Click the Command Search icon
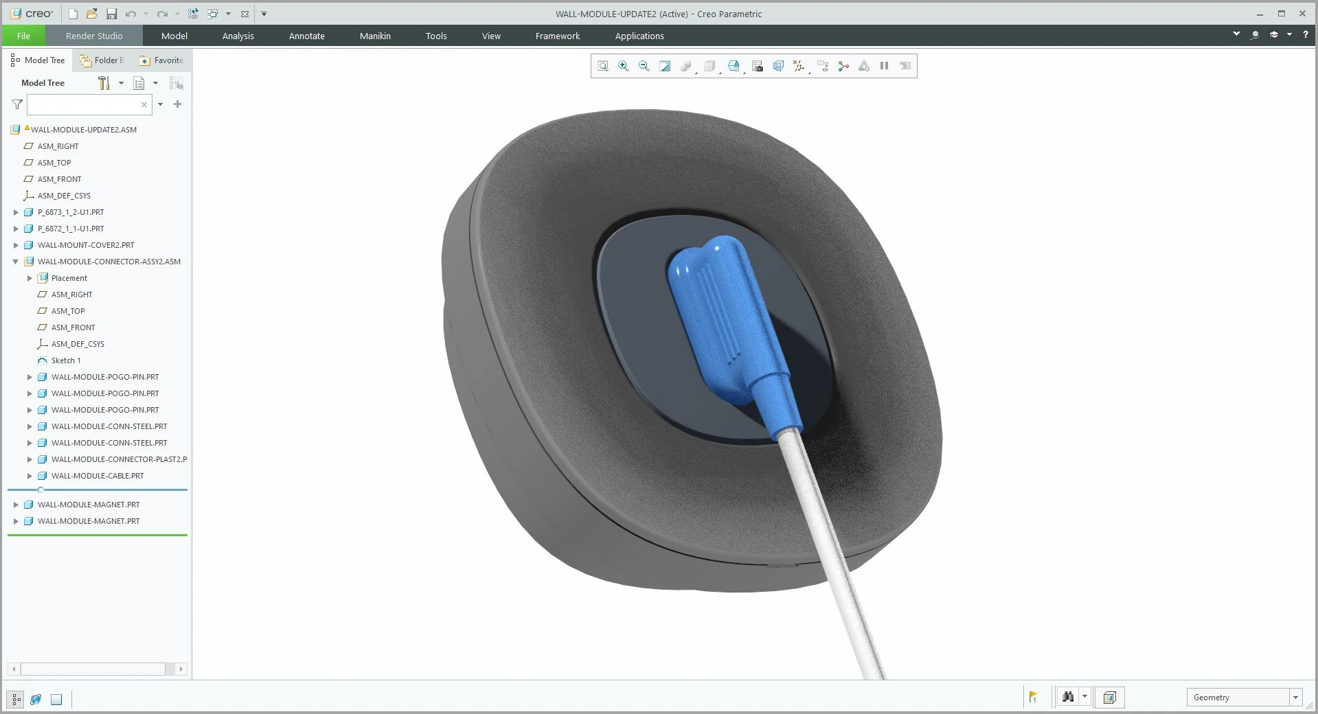The image size is (1318, 714). (1255, 34)
